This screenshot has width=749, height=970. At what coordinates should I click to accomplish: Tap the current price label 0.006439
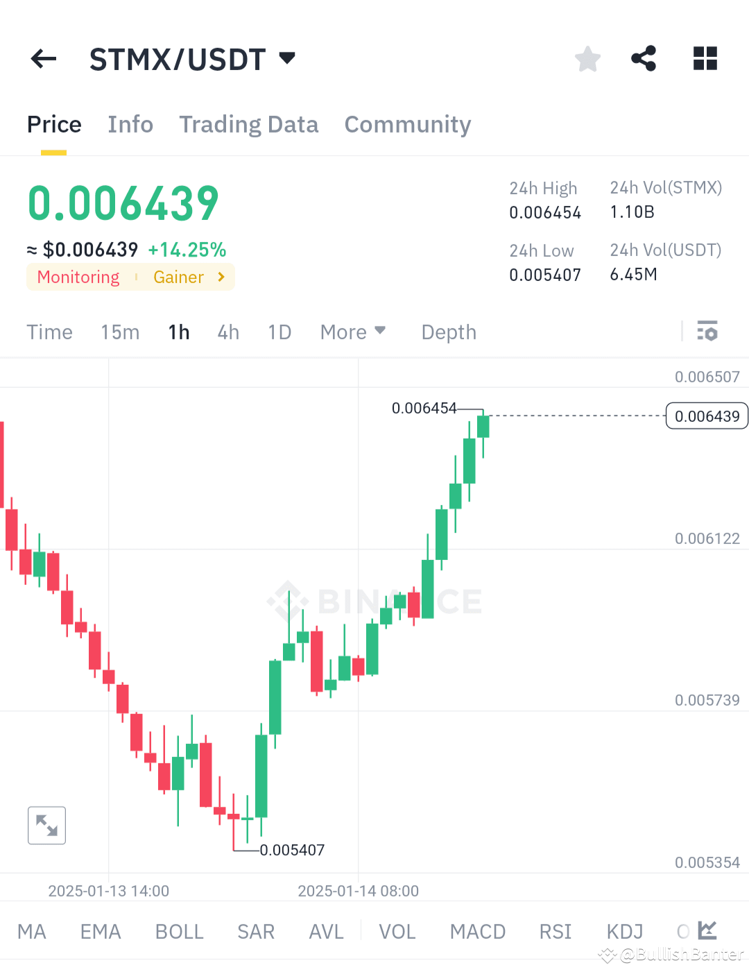(706, 416)
